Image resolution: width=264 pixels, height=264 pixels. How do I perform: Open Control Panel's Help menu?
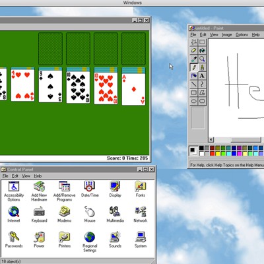pos(38,176)
